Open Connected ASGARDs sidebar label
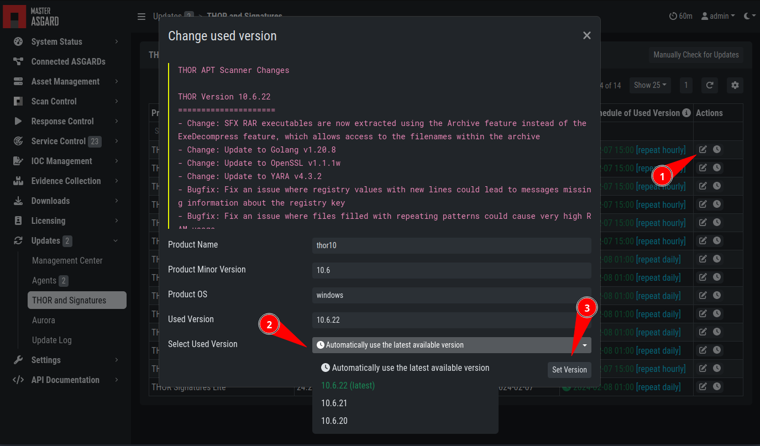The height and width of the screenshot is (446, 760). [x=68, y=61]
